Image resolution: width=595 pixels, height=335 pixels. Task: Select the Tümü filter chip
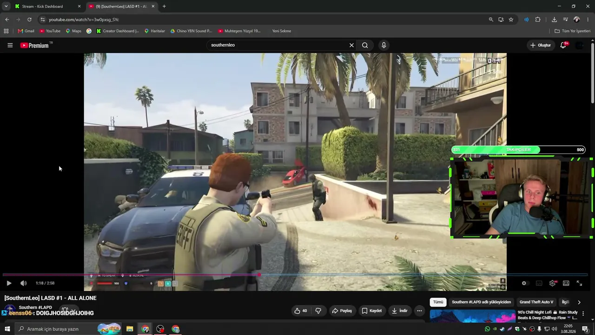(438, 302)
